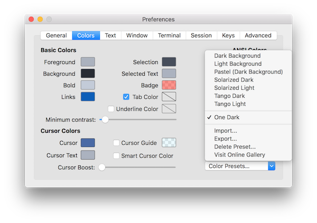This screenshot has width=317, height=223.
Task: Select Pastel (Dark Background) preset
Action: (x=248, y=72)
